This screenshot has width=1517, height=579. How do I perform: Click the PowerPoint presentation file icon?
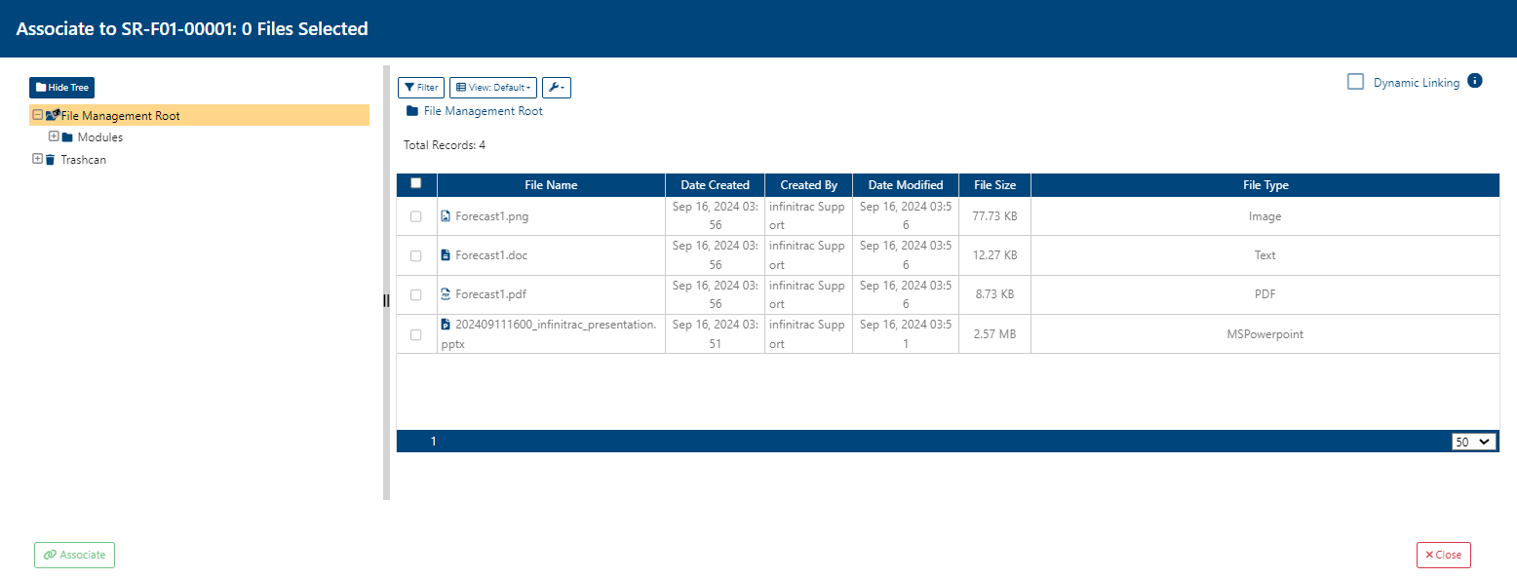(446, 325)
